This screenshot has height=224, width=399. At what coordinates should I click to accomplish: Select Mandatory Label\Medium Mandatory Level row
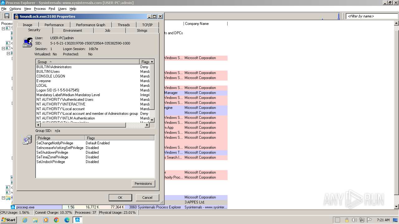pos(93,95)
